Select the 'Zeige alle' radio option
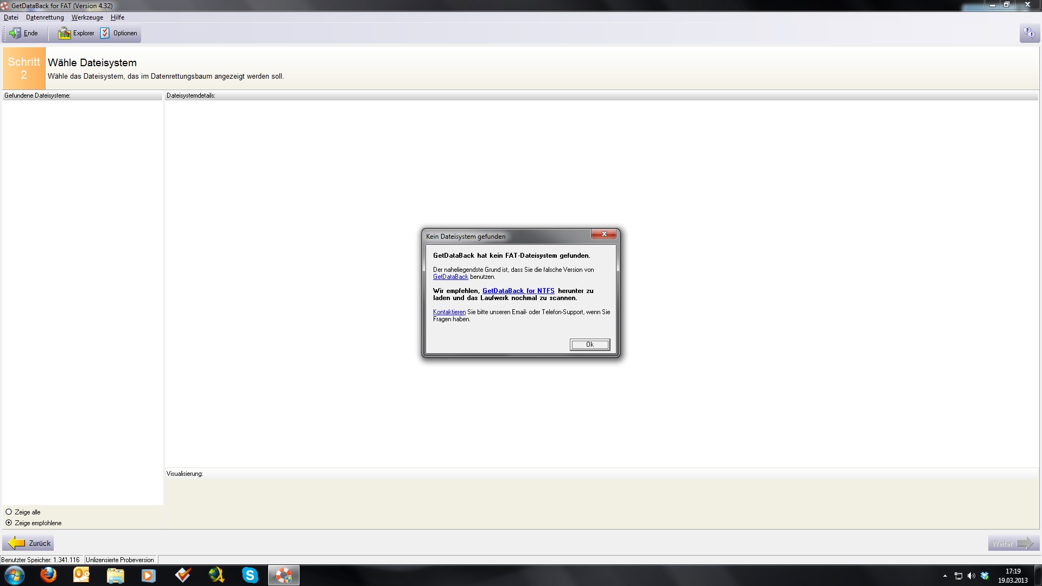The width and height of the screenshot is (1042, 586). (23, 512)
